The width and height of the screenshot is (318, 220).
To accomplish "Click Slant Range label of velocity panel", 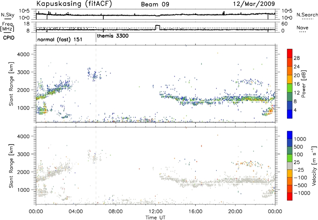I will (11, 166).
